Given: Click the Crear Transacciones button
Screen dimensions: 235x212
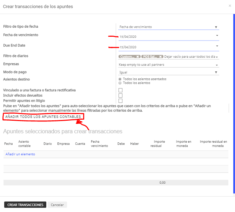Looking at the screenshot, I should coord(25,205).
